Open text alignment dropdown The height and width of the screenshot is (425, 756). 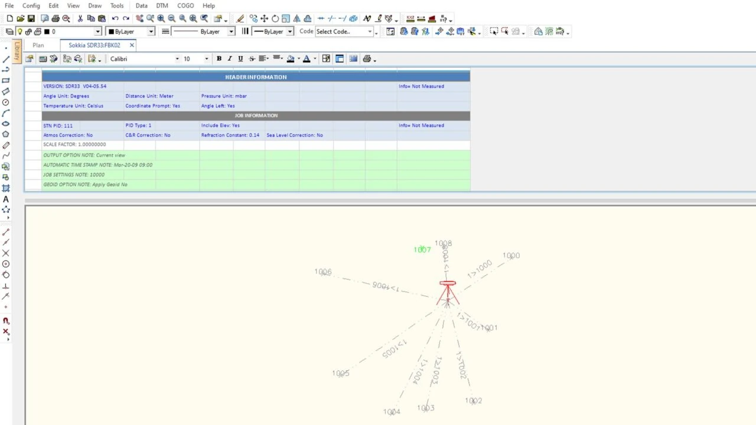point(264,58)
